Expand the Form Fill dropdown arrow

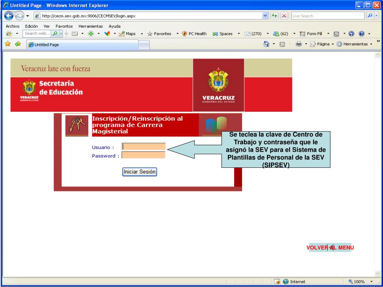pyautogui.click(x=328, y=34)
